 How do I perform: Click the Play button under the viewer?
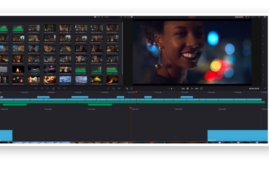[x=192, y=89]
